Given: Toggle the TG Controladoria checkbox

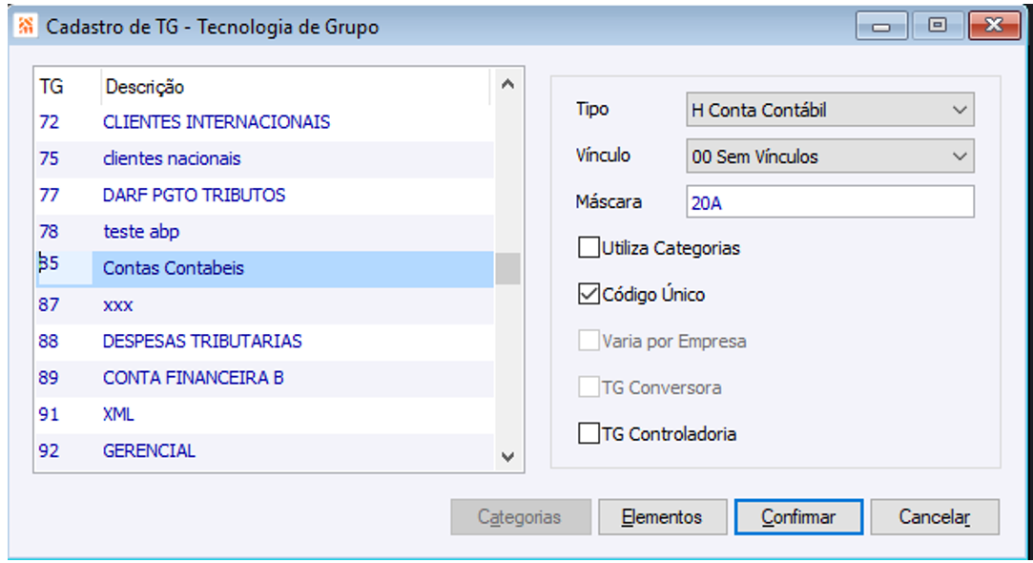Looking at the screenshot, I should (589, 434).
